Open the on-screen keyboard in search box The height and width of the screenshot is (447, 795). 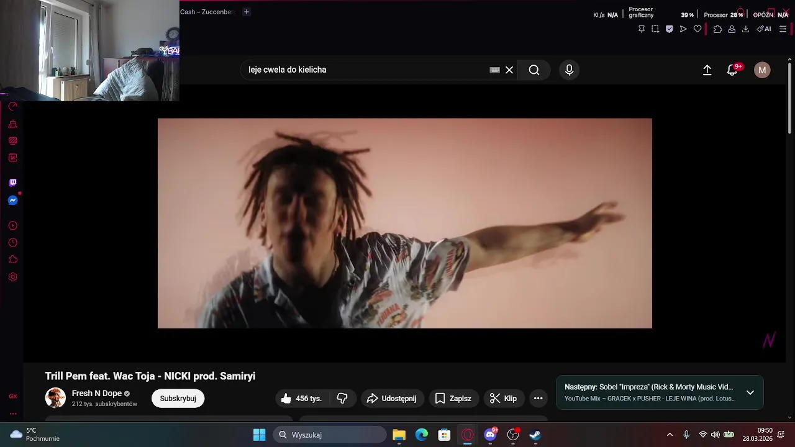[x=495, y=70]
